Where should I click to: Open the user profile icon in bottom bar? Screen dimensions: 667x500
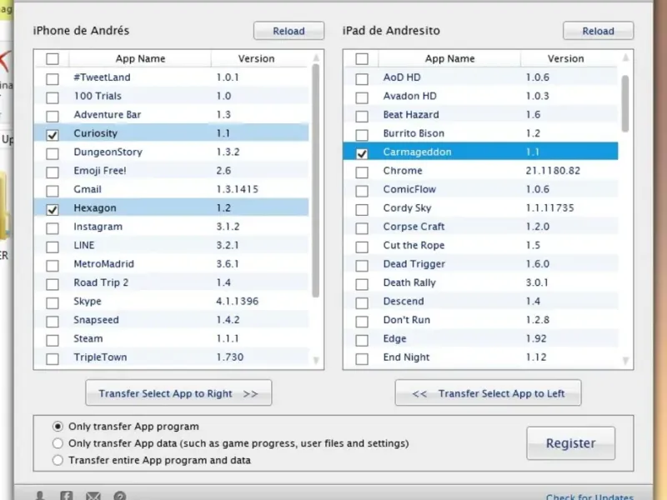40,496
